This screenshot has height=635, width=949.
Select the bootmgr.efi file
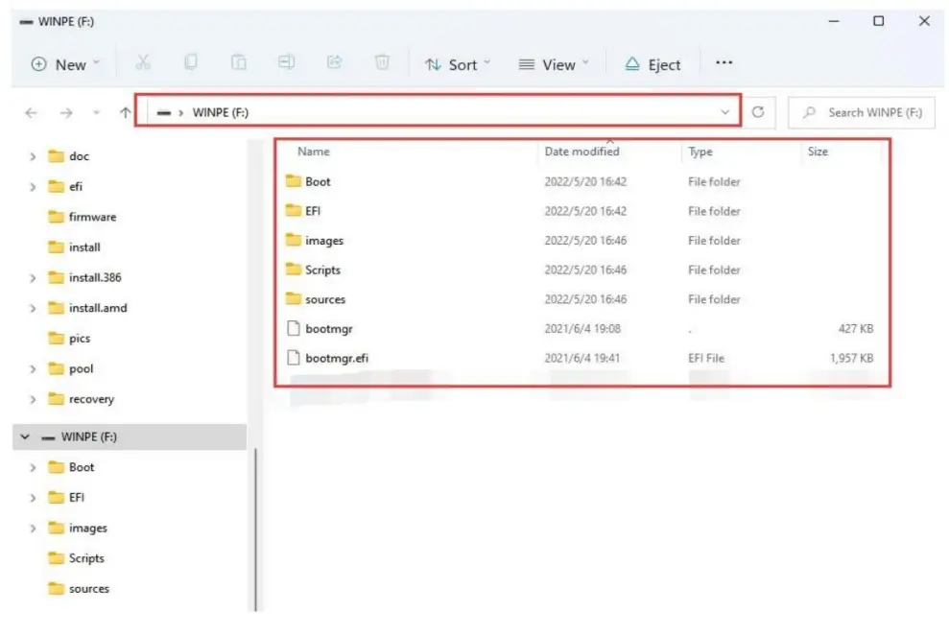pos(336,358)
